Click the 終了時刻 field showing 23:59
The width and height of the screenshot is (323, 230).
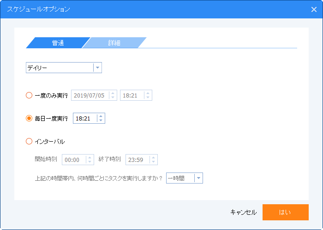pos(136,160)
